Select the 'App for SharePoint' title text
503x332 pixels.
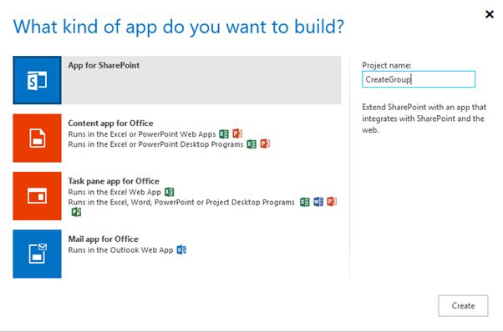pos(104,65)
